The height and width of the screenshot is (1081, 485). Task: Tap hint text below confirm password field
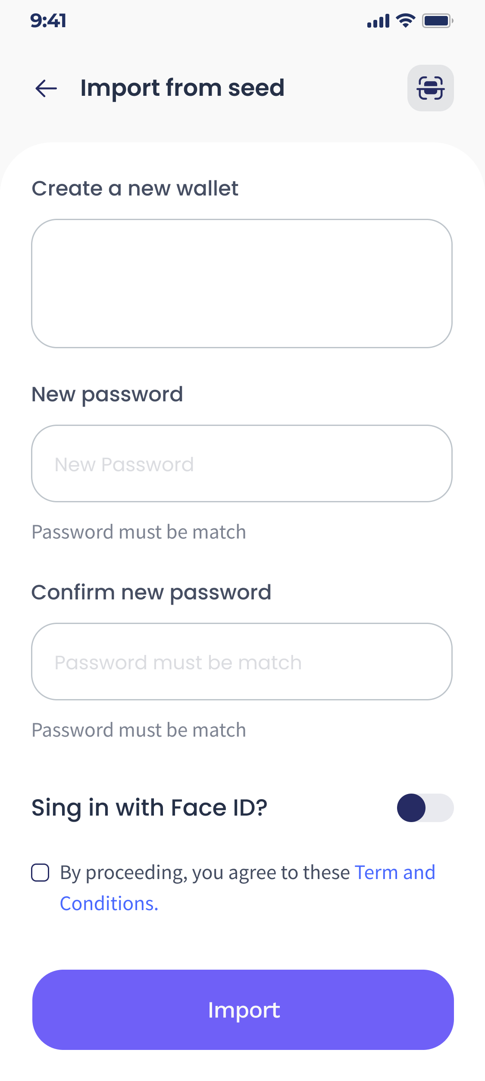pyautogui.click(x=139, y=730)
